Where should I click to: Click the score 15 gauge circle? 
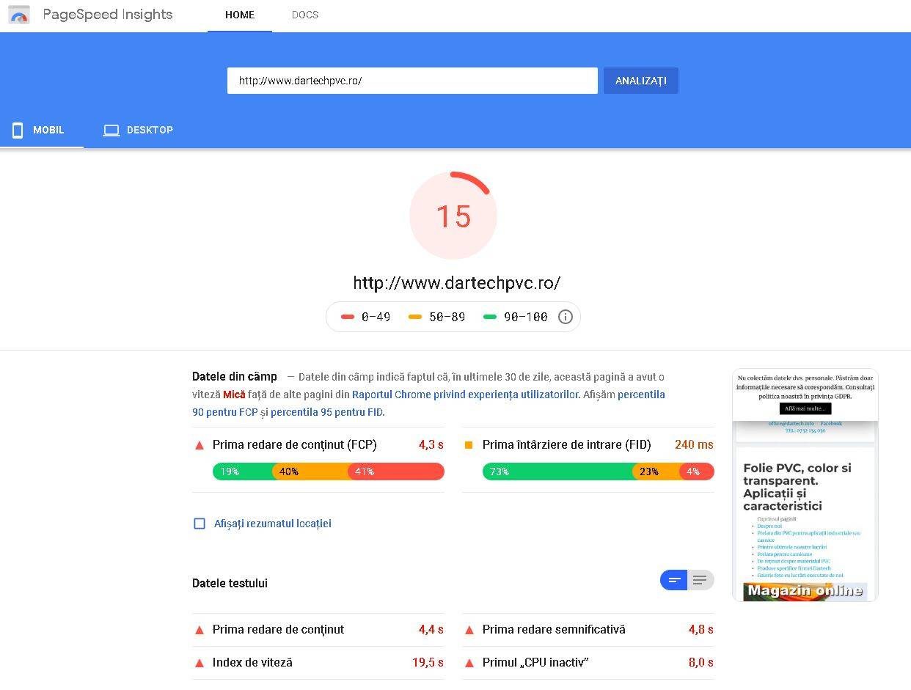tap(453, 216)
